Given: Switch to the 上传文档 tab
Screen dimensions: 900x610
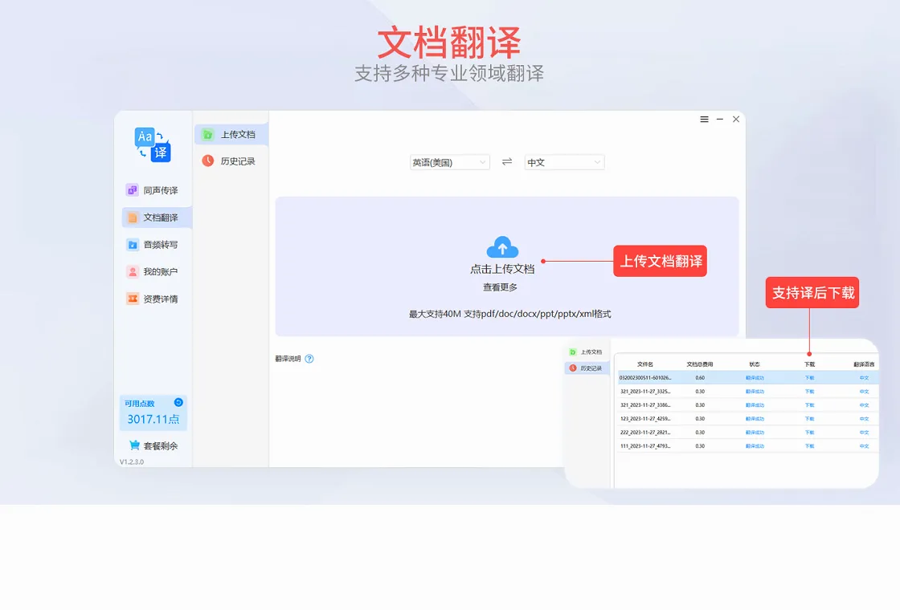Looking at the screenshot, I should tap(231, 134).
